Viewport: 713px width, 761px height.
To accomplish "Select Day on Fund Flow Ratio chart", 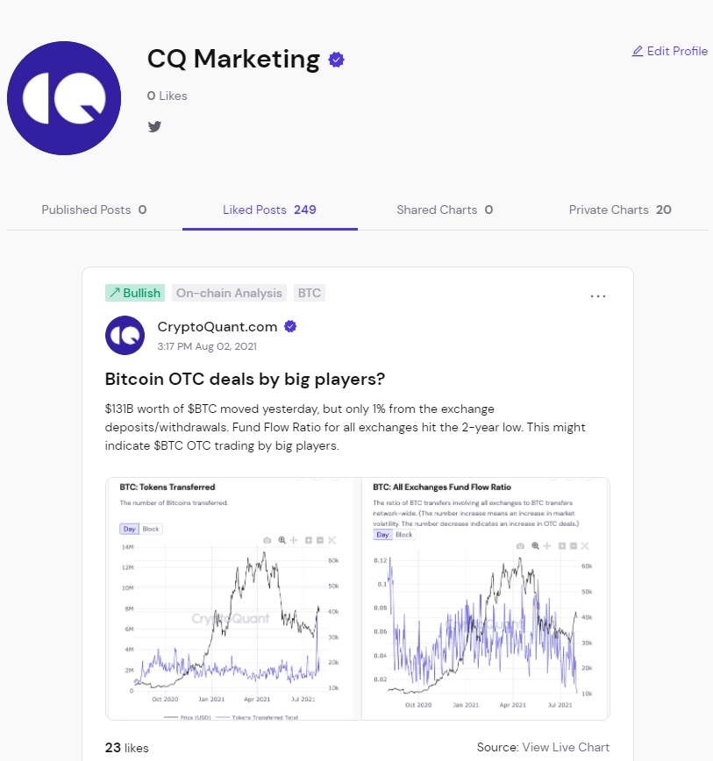I will pos(382,535).
